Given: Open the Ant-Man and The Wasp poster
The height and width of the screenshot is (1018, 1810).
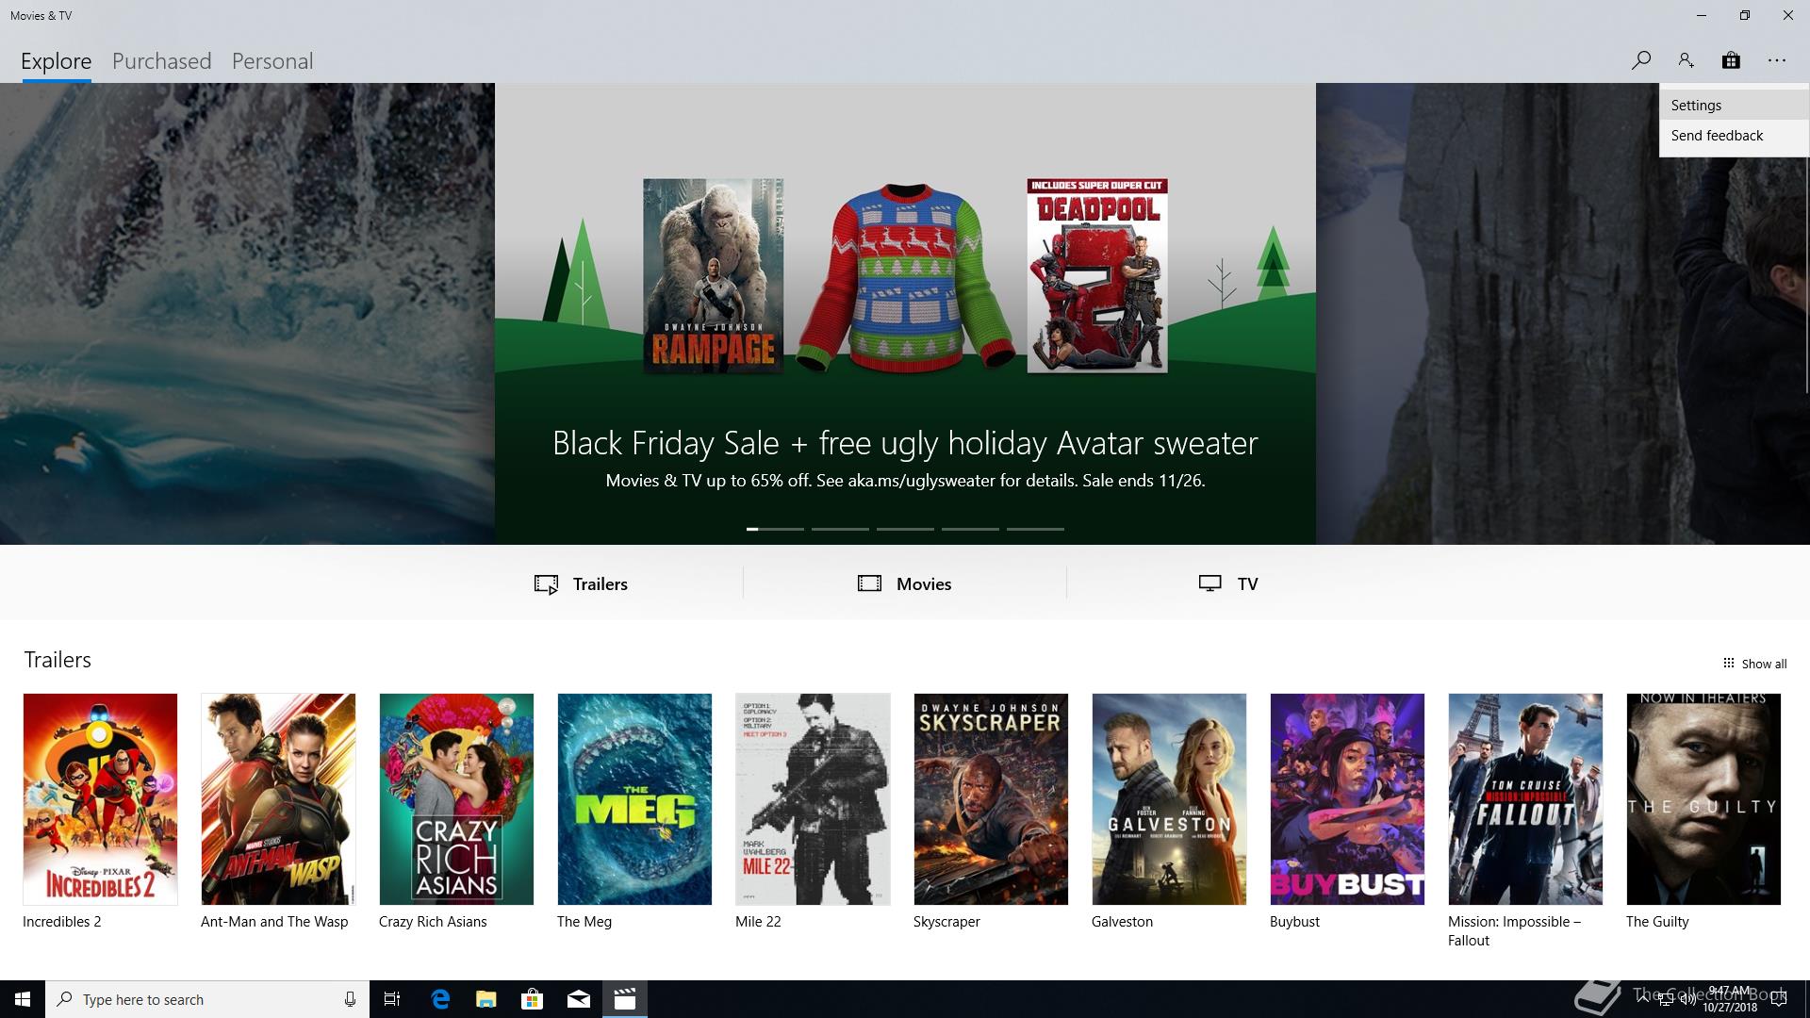Looking at the screenshot, I should pyautogui.click(x=278, y=799).
